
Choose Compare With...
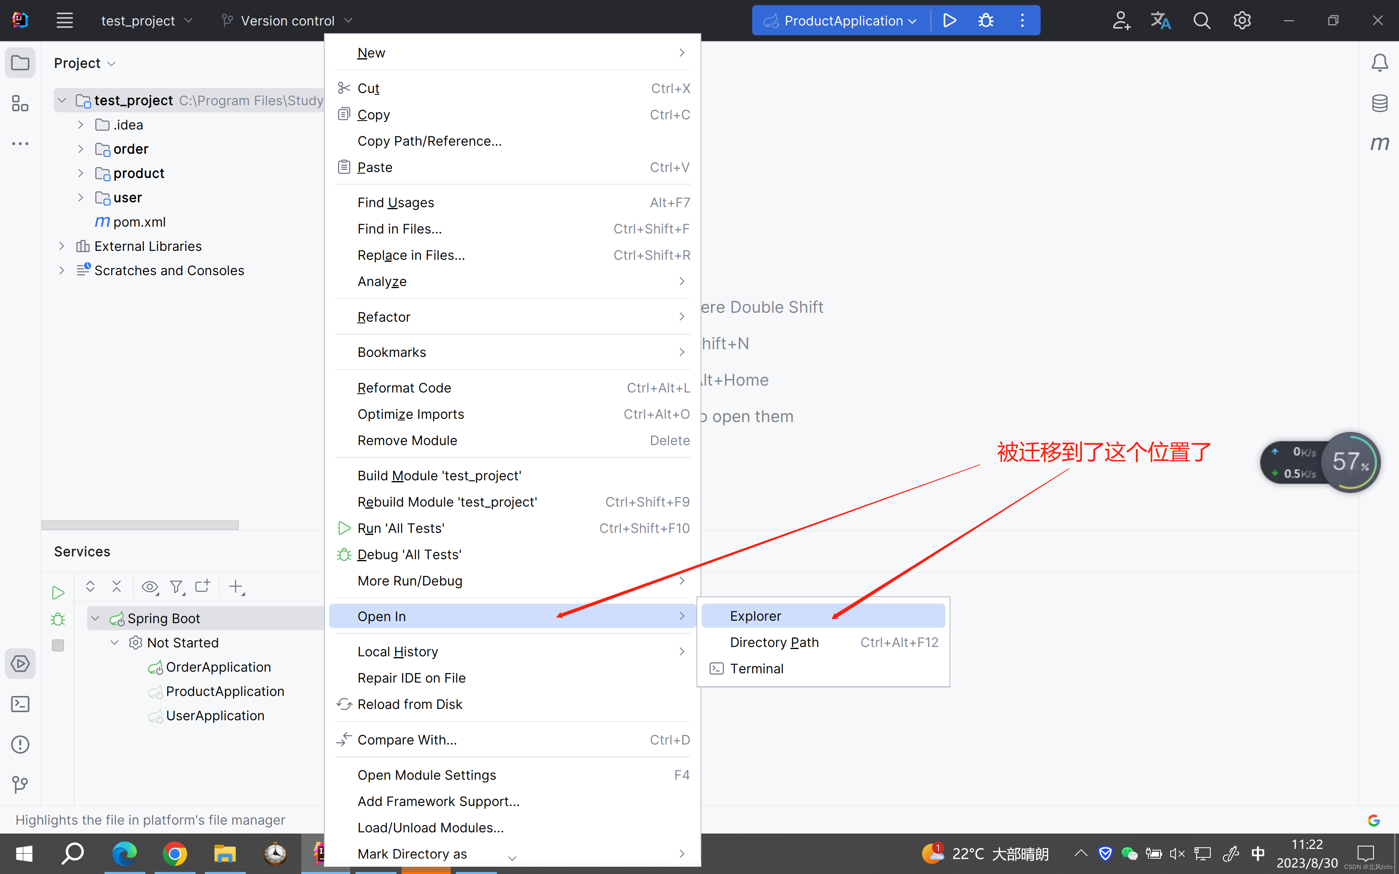point(512,740)
